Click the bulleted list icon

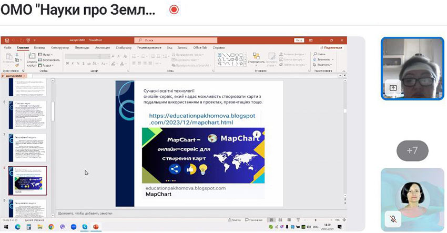[134, 56]
